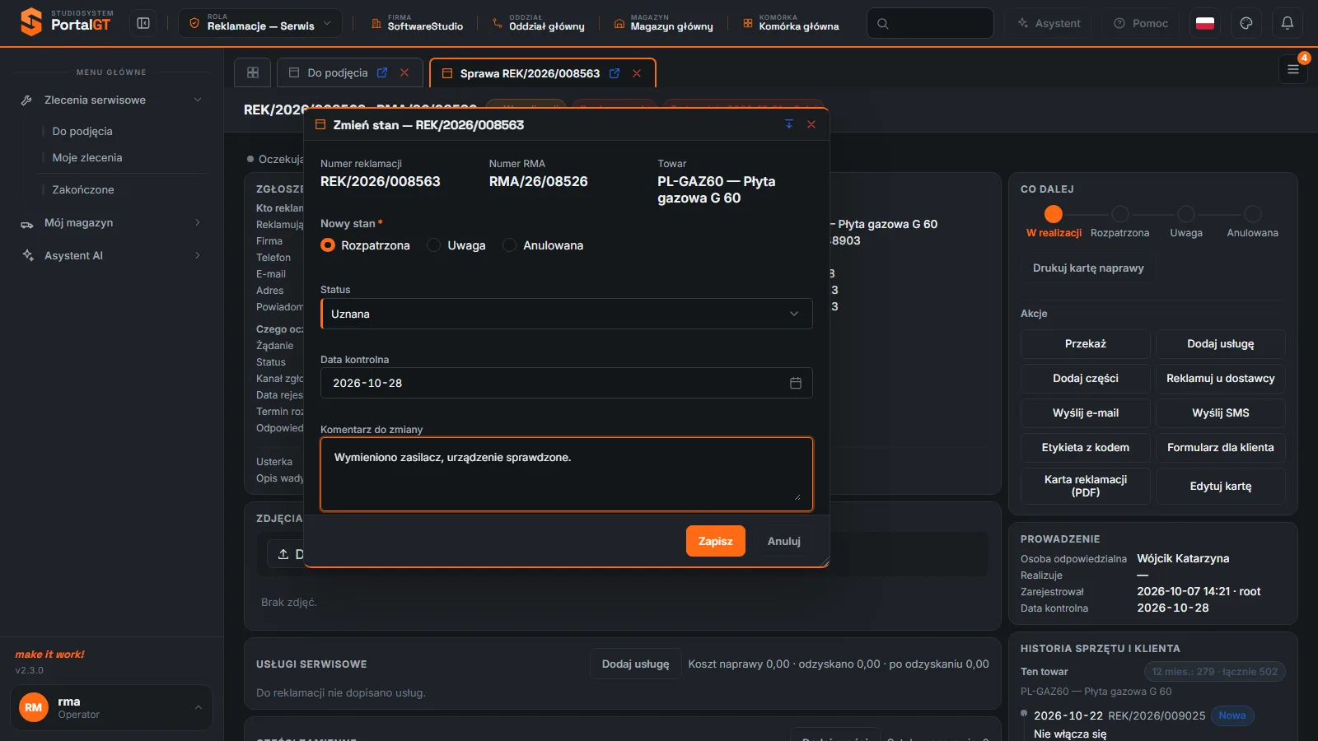
Task: Close the Zmień stan dialog
Action: [x=811, y=124]
